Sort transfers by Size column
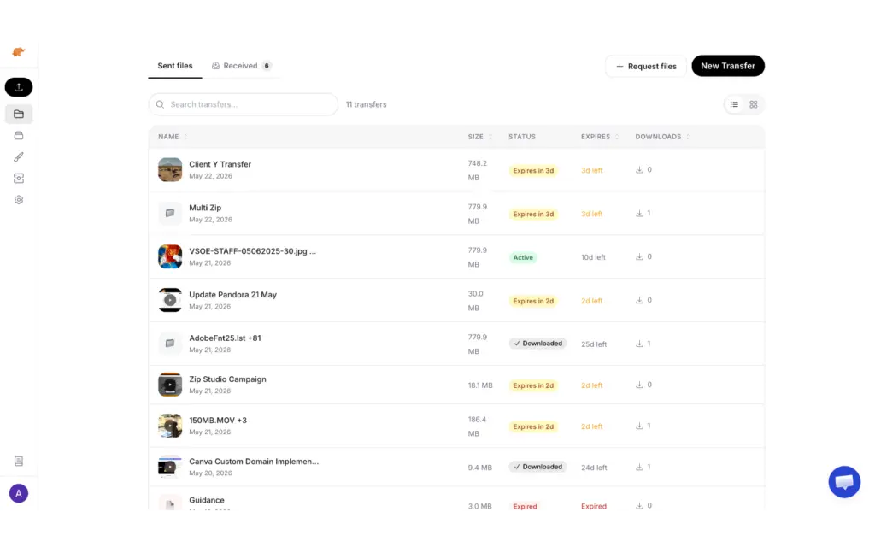The image size is (875, 547). 480,137
